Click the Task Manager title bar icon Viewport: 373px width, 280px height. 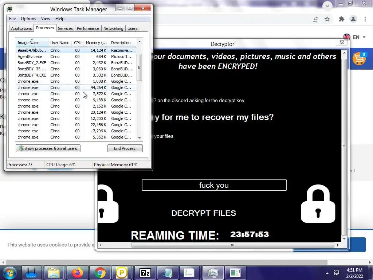click(9, 9)
